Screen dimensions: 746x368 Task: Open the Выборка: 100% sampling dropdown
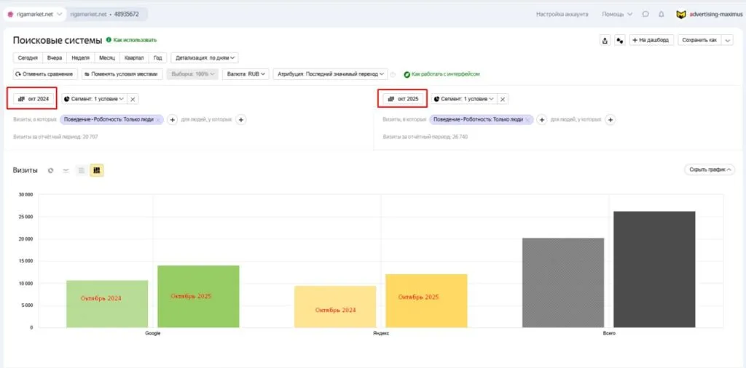point(192,74)
